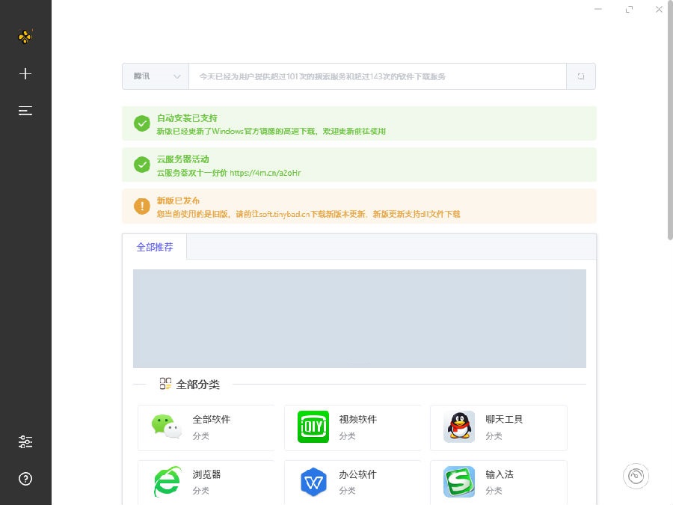673x505 pixels.
Task: Open the 全部软件 category with WeChat icon
Action: coord(208,427)
